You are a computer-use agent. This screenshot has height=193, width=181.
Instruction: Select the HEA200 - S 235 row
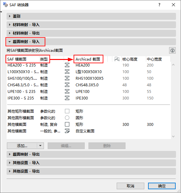coord(88,65)
